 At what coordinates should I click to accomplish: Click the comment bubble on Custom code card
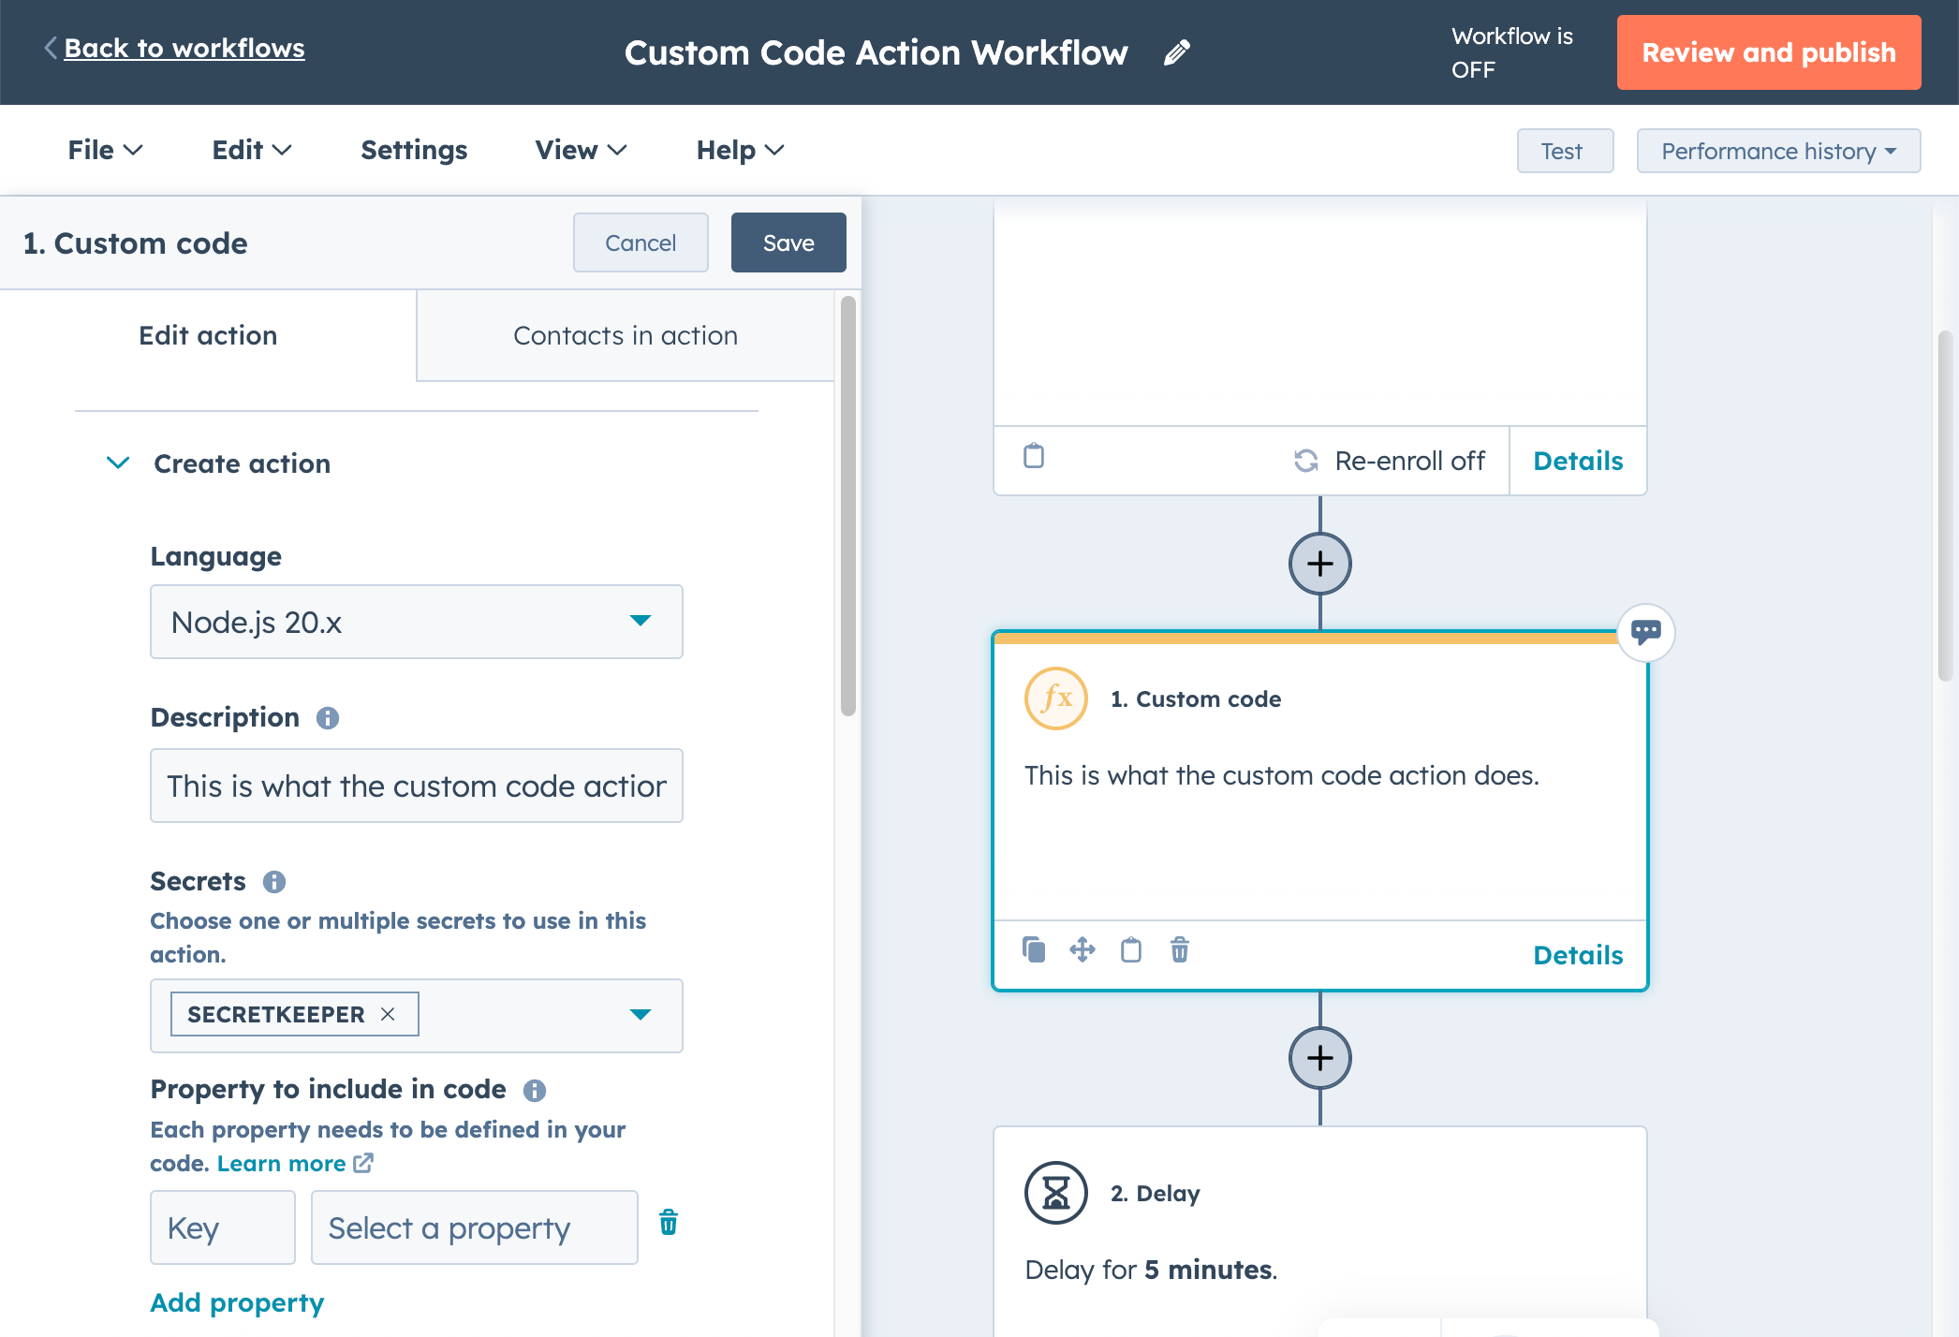tap(1645, 632)
